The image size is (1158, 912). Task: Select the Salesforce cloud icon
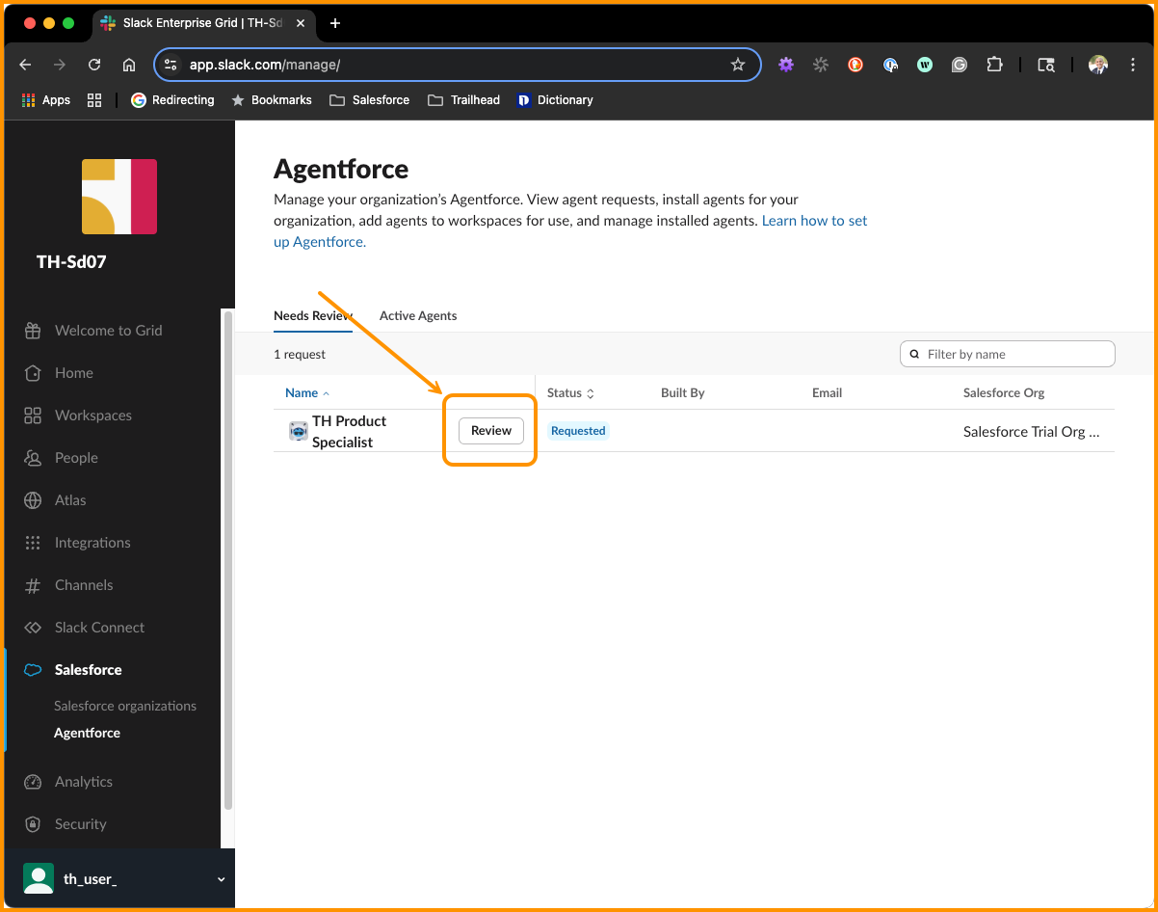coord(33,670)
